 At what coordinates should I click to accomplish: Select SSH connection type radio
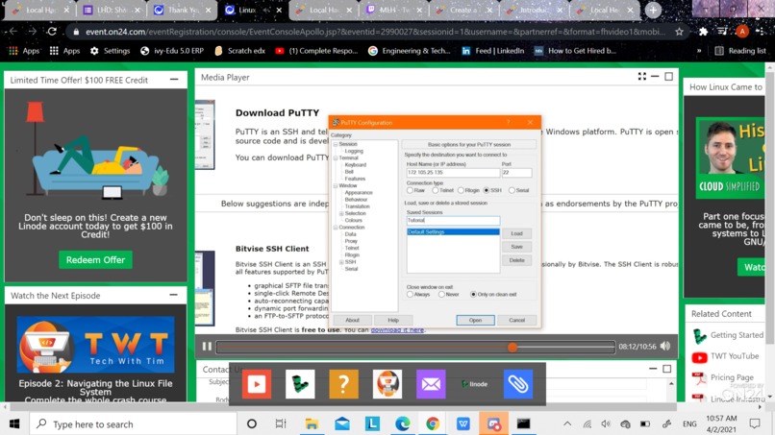487,190
